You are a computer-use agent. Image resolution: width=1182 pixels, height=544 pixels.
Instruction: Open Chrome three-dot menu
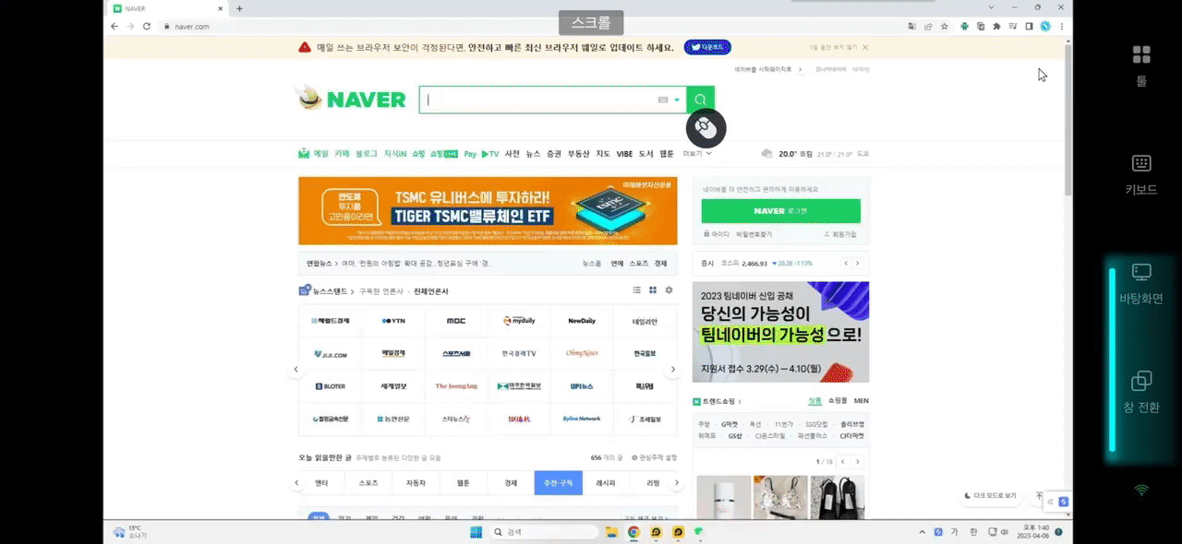1061,27
